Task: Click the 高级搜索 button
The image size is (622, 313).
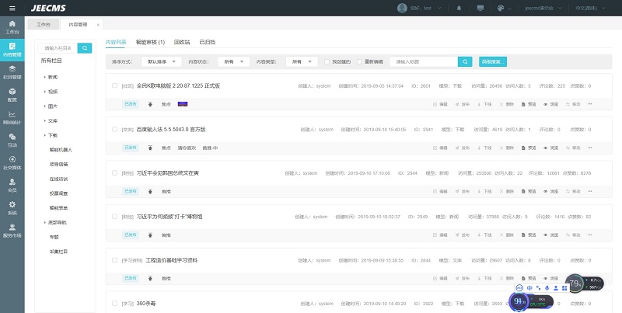Action: tap(493, 61)
